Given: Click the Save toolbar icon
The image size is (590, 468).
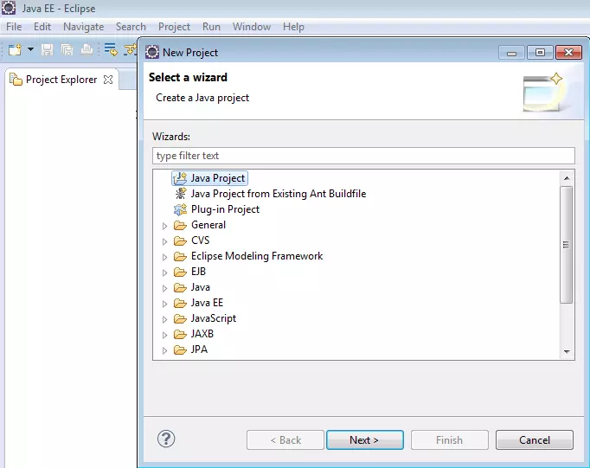Looking at the screenshot, I should click(x=47, y=49).
